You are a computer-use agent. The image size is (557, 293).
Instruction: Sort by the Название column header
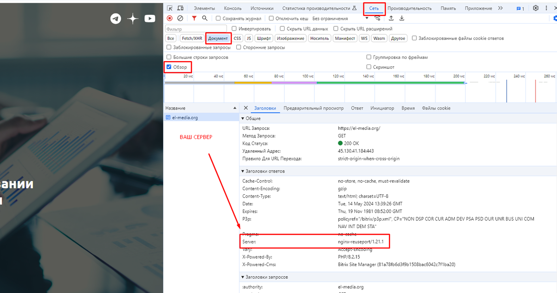[201, 108]
